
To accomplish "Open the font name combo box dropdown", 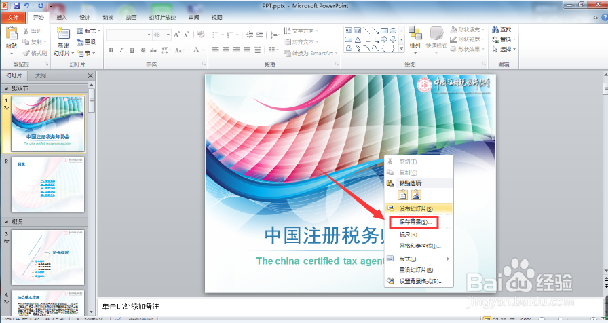I will (149, 35).
